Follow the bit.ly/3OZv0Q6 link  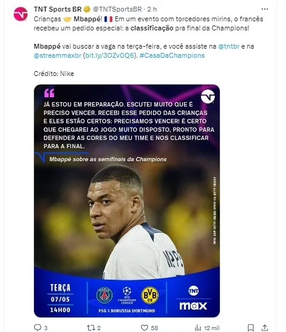110,55
